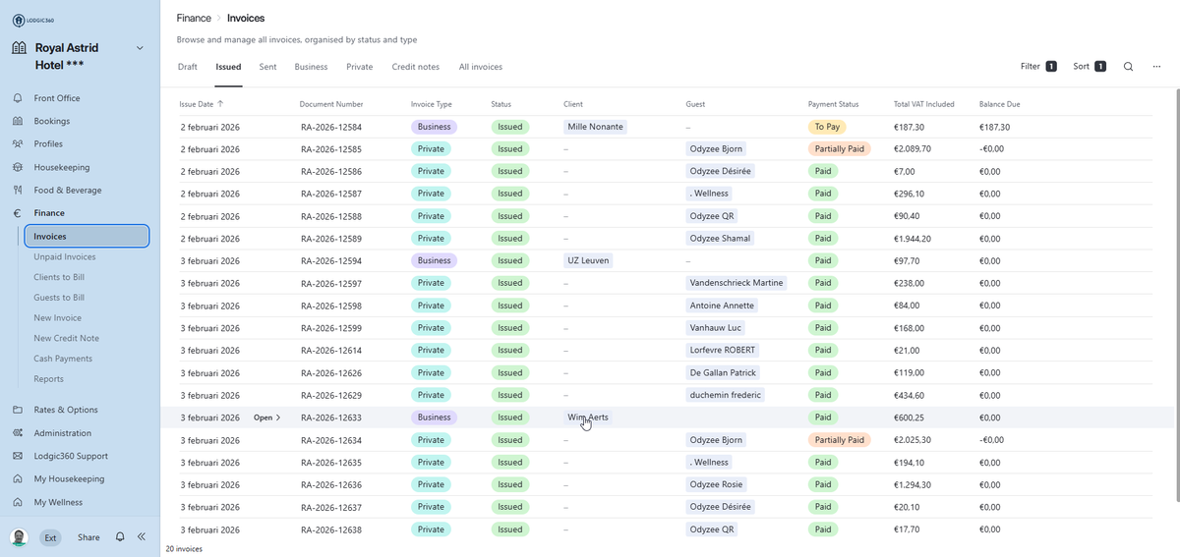Click guest Antoine Annette
This screenshot has height=557, width=1180.
722,306
